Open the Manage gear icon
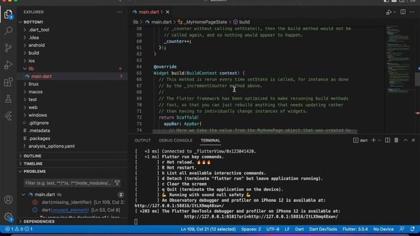Screen dimensions: 420x236 pos(9,216)
